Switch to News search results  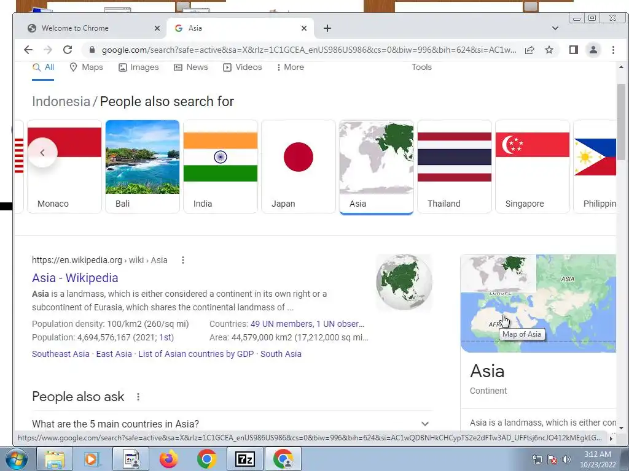[191, 67]
